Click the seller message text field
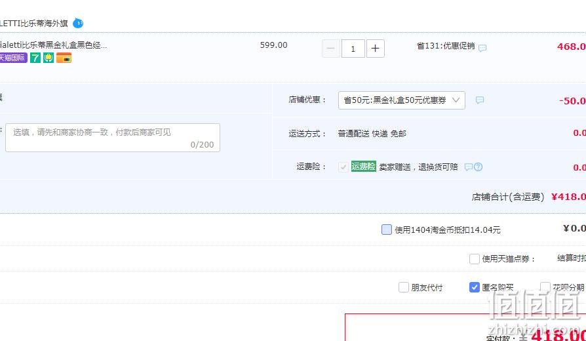Viewport: 586px width, 341px height. (113, 138)
